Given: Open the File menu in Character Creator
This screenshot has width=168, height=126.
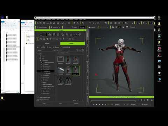Looking at the screenshot, I should pos(36,20).
